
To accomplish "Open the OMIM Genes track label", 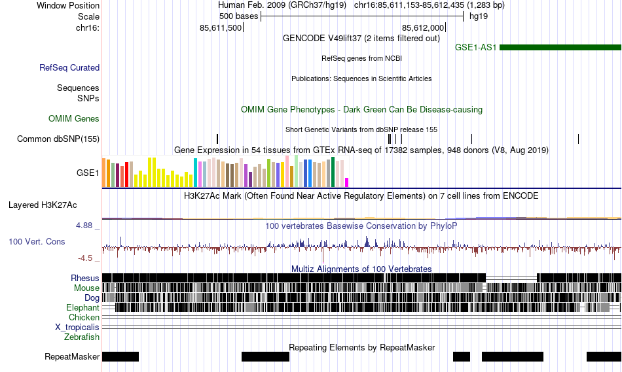I will pos(74,118).
